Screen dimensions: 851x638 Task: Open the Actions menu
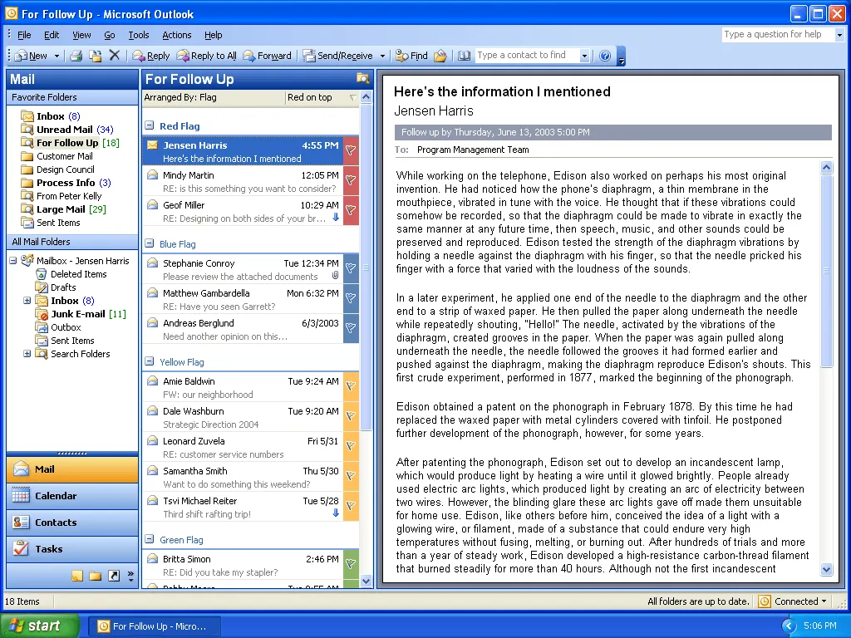(176, 35)
